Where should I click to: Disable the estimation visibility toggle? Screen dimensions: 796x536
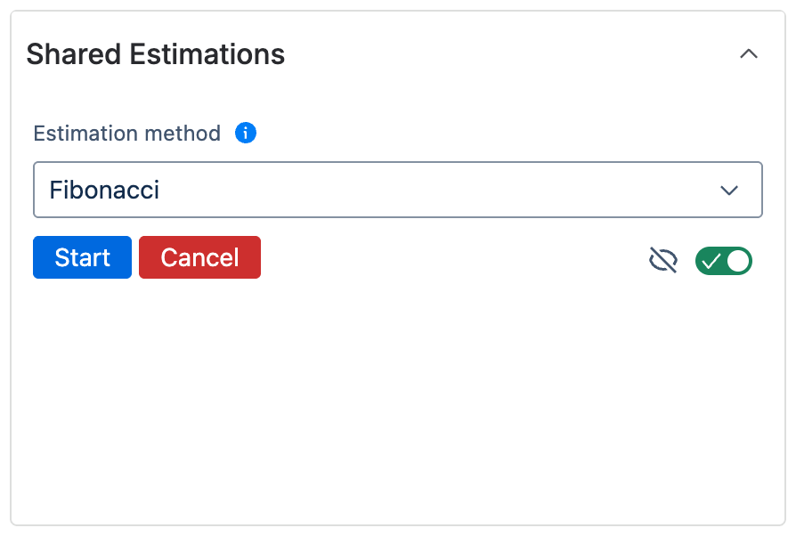pos(723,260)
